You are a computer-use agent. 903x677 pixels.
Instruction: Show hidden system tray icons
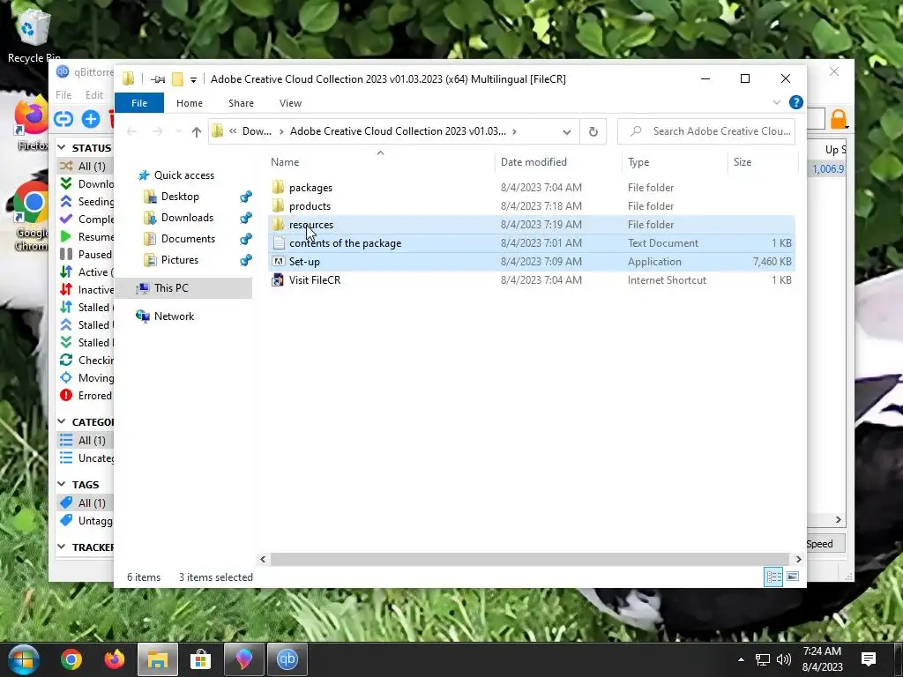tap(741, 659)
